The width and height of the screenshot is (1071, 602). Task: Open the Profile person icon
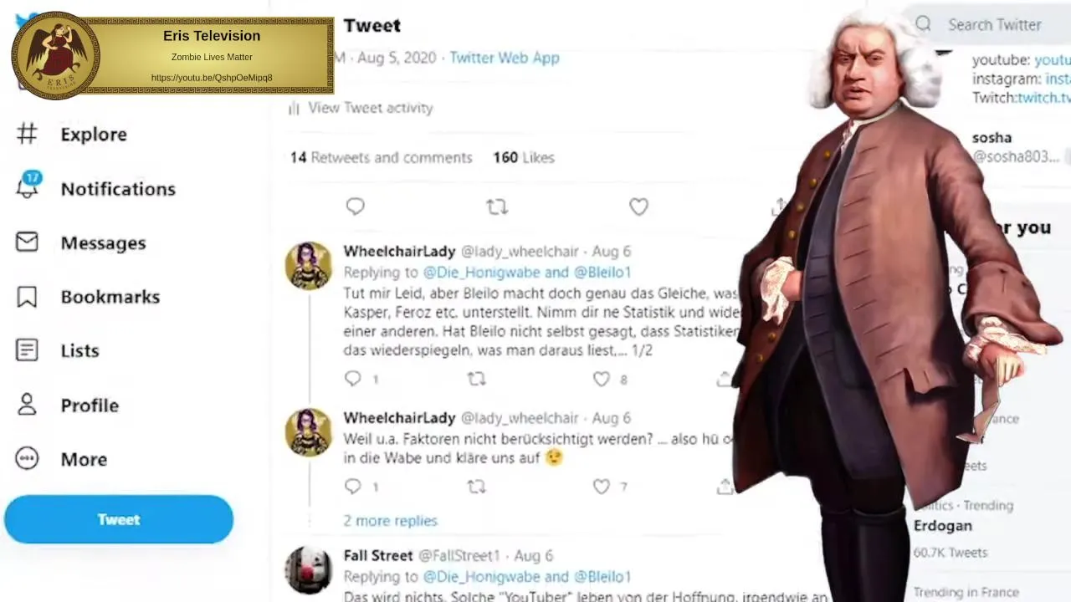point(27,405)
